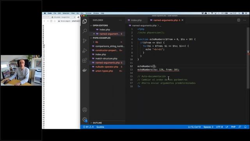Open nullsafe-operator.php file
Screen dimensions: 250x141
point(107,67)
